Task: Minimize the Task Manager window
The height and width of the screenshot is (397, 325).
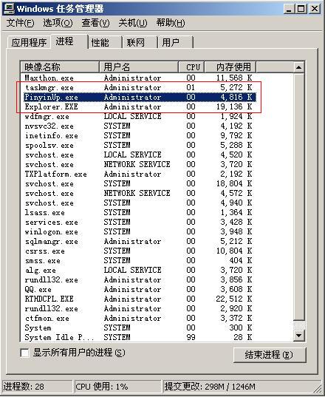Action: point(289,9)
